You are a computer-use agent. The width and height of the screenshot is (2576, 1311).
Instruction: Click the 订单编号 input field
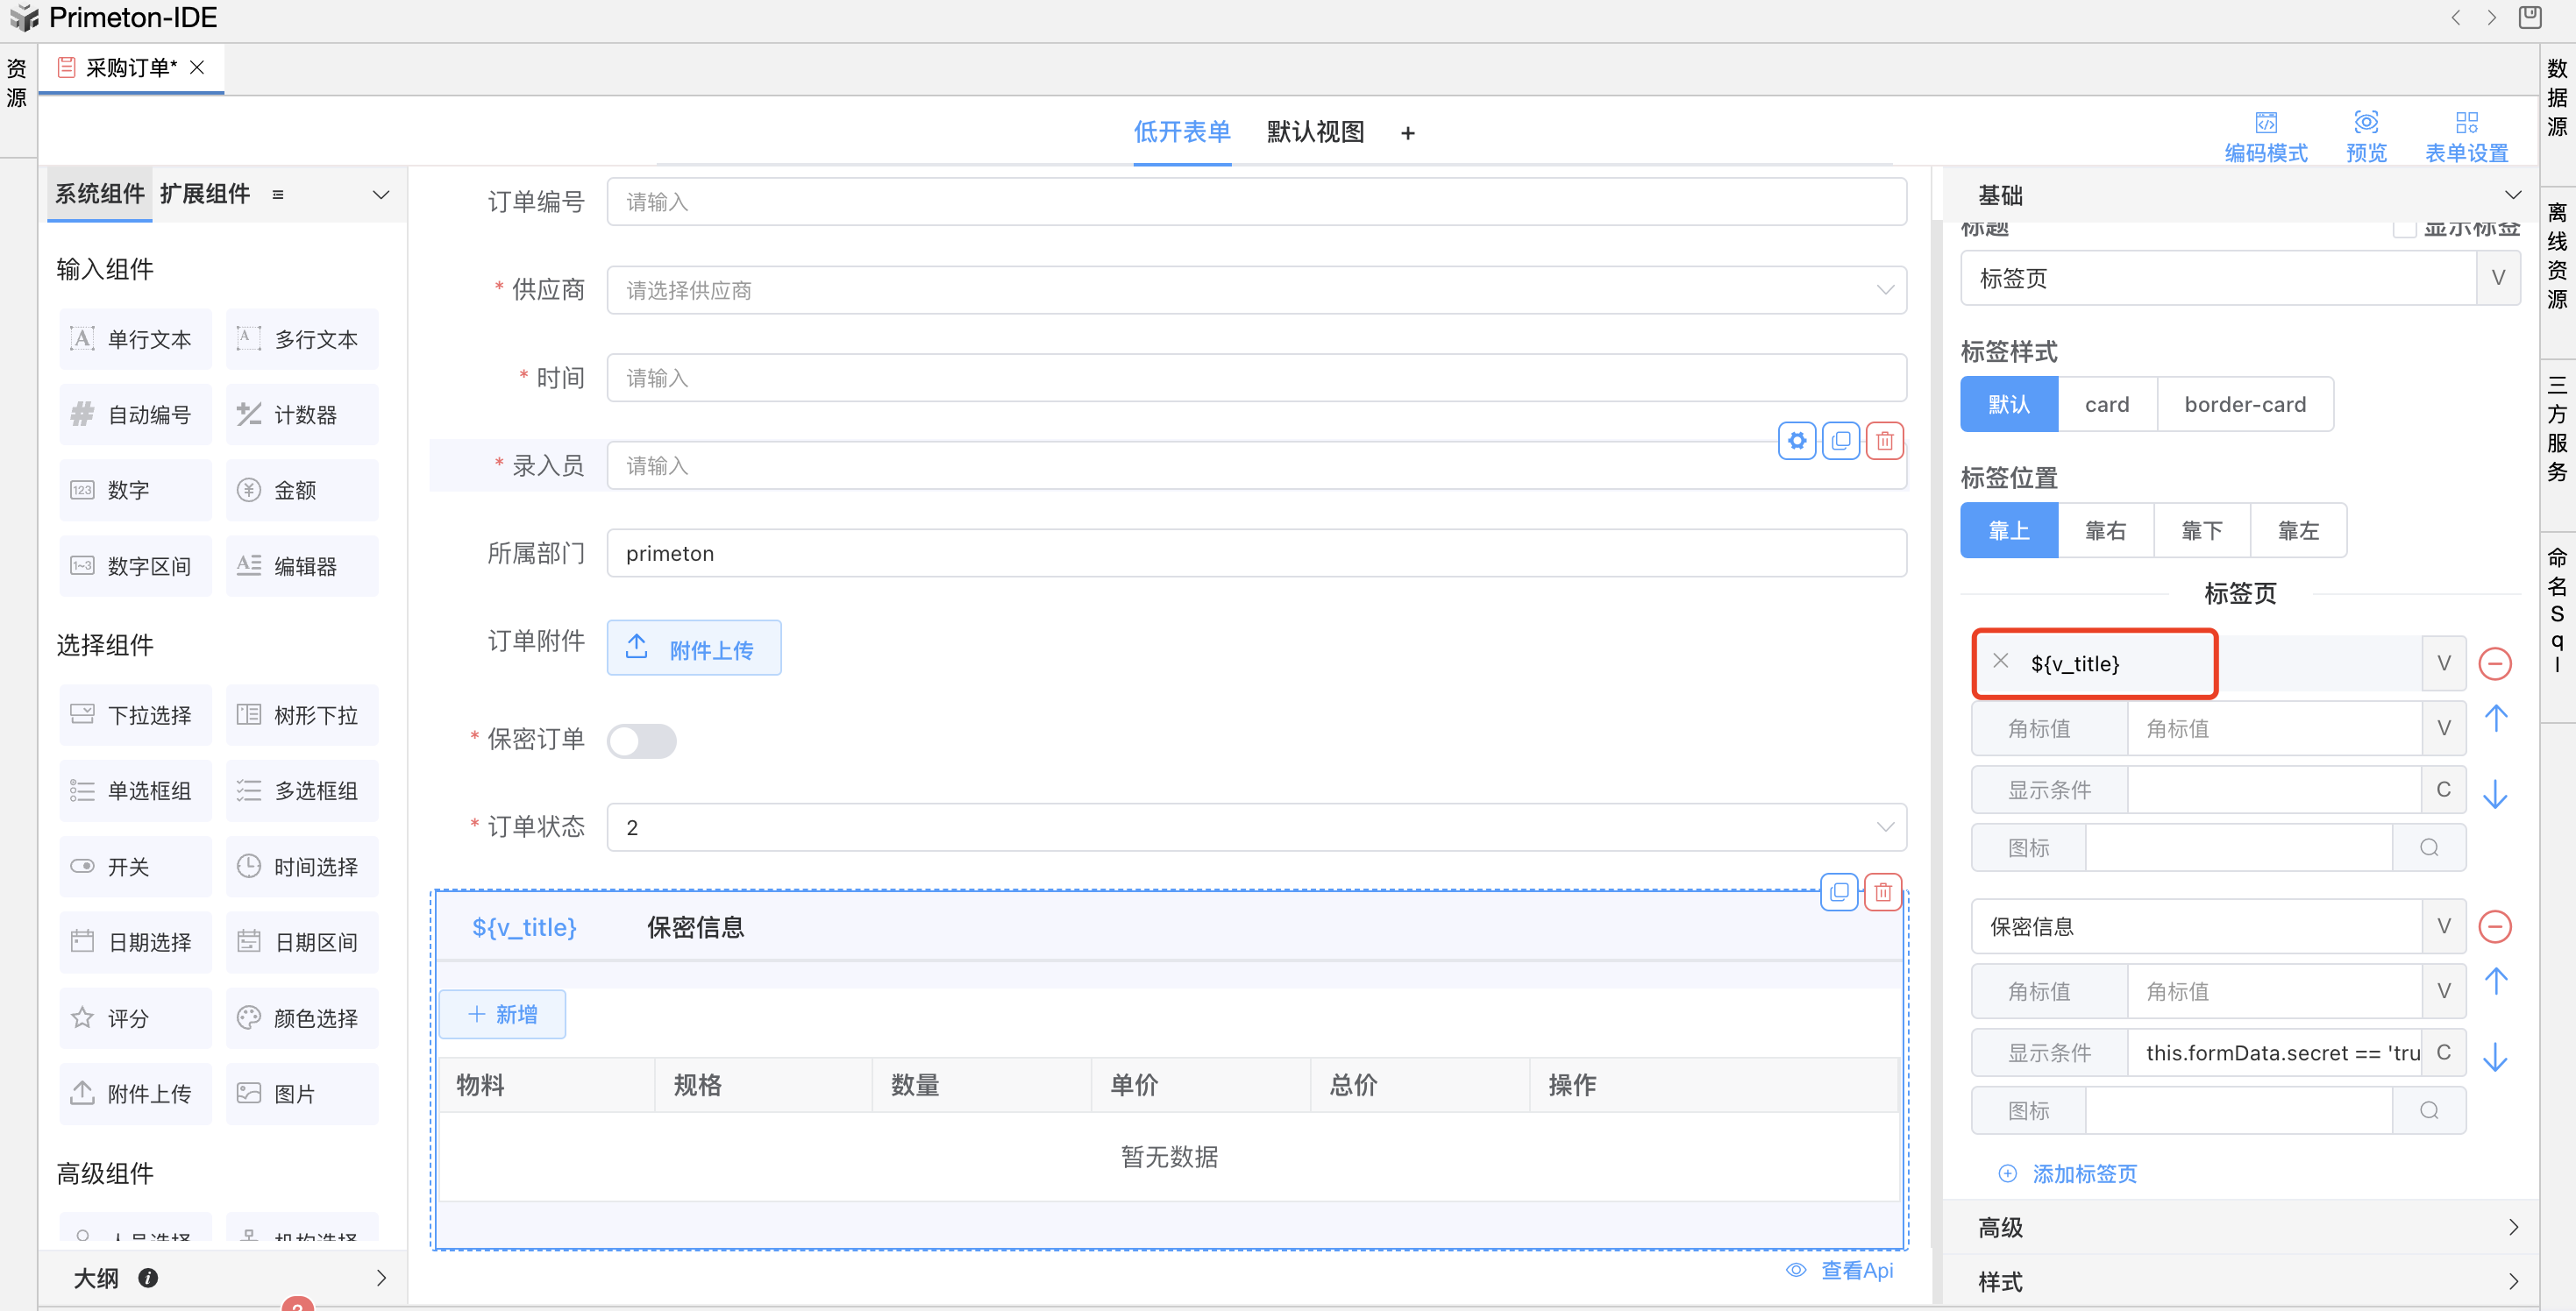click(x=1255, y=202)
